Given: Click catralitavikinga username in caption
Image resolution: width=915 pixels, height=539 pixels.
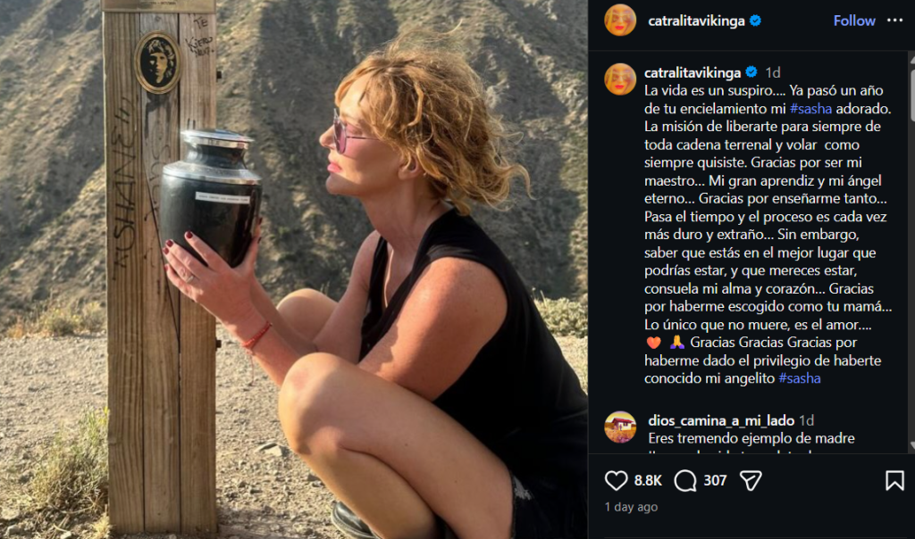Looking at the screenshot, I should tap(692, 72).
